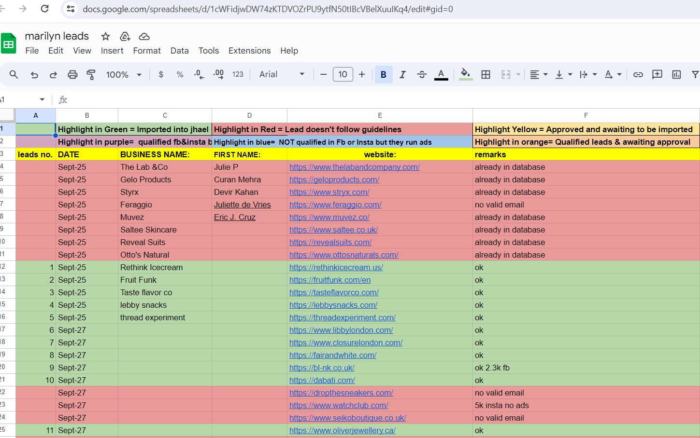Image resolution: width=700 pixels, height=438 pixels.
Task: Open the text rotation dropdown
Action: (613, 74)
